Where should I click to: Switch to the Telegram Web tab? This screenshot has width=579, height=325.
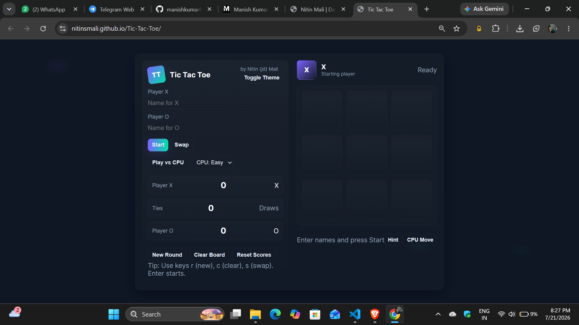[117, 9]
